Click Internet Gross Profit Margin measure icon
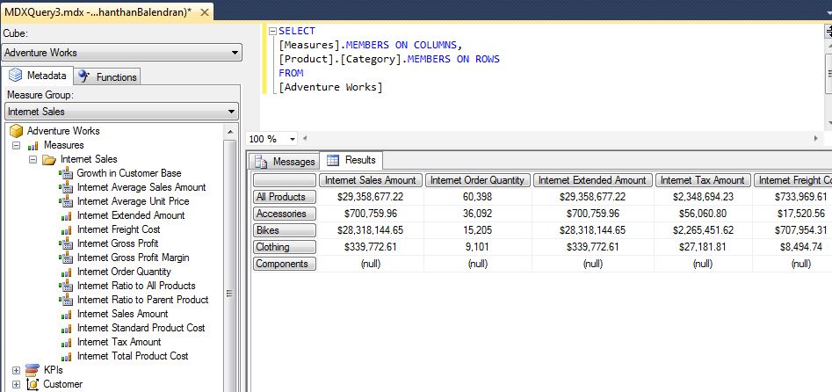The height and width of the screenshot is (392, 832). pyautogui.click(x=66, y=258)
